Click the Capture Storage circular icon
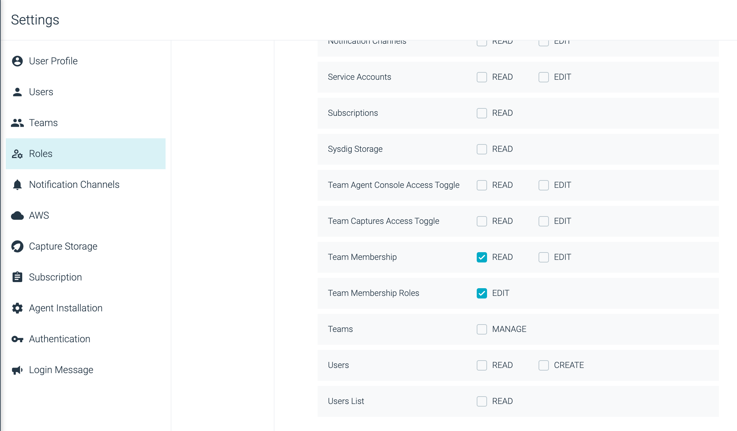Screen dimensions: 737x431 17,246
